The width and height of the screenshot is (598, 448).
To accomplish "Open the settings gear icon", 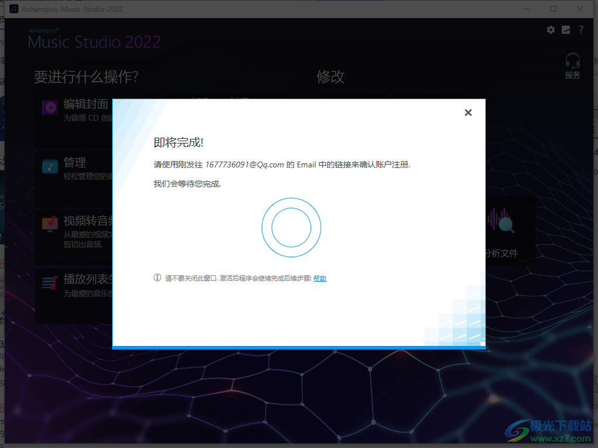I will coord(550,30).
